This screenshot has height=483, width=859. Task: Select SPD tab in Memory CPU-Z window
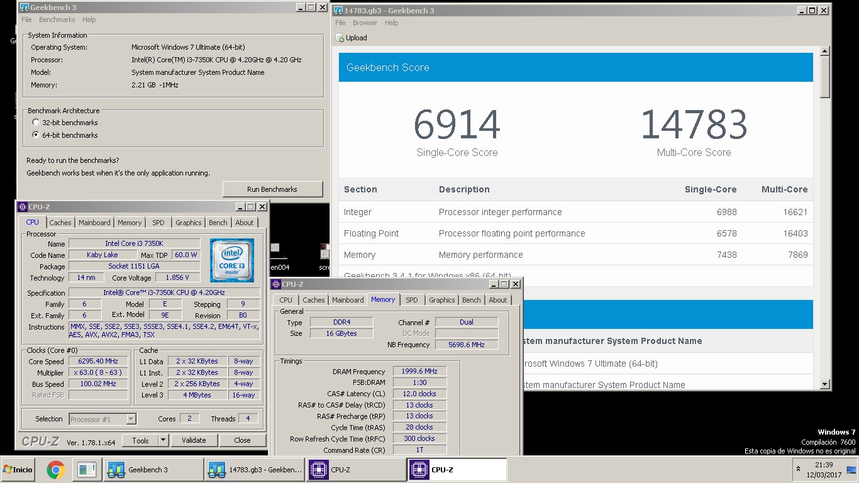(412, 300)
